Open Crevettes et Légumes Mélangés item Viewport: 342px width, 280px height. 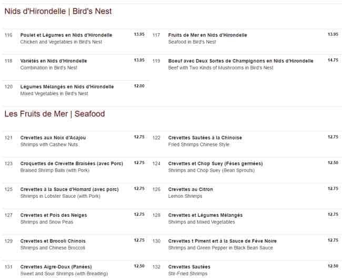205,215
